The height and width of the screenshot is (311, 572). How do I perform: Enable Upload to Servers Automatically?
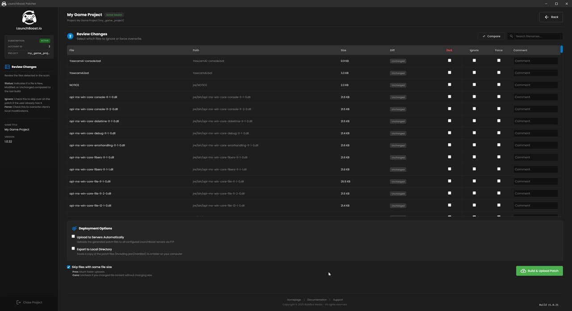73,236
